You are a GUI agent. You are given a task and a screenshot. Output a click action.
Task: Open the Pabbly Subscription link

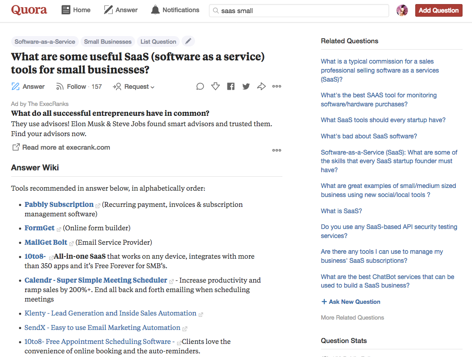59,205
